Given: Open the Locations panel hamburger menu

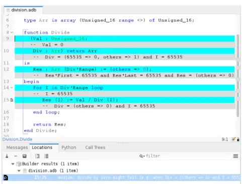Looking at the screenshot, I should 235,156.
